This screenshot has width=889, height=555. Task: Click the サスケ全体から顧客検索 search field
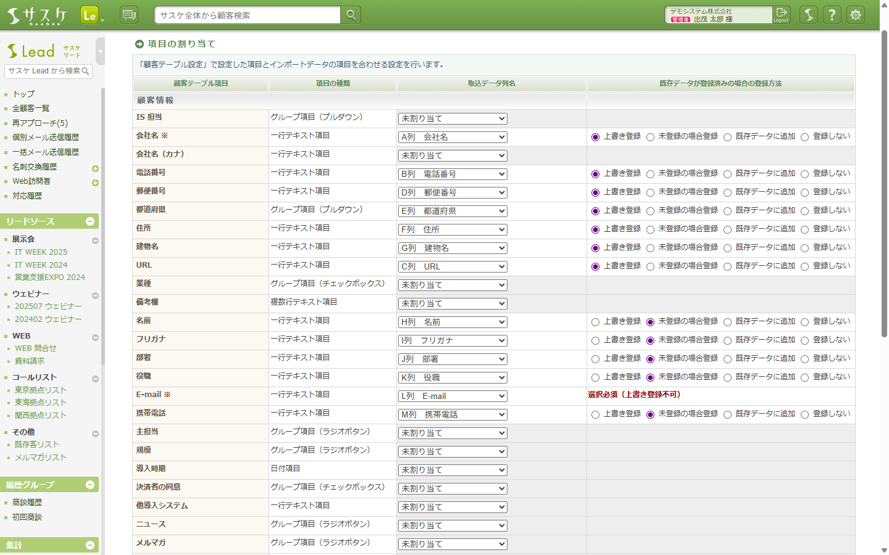tap(247, 15)
